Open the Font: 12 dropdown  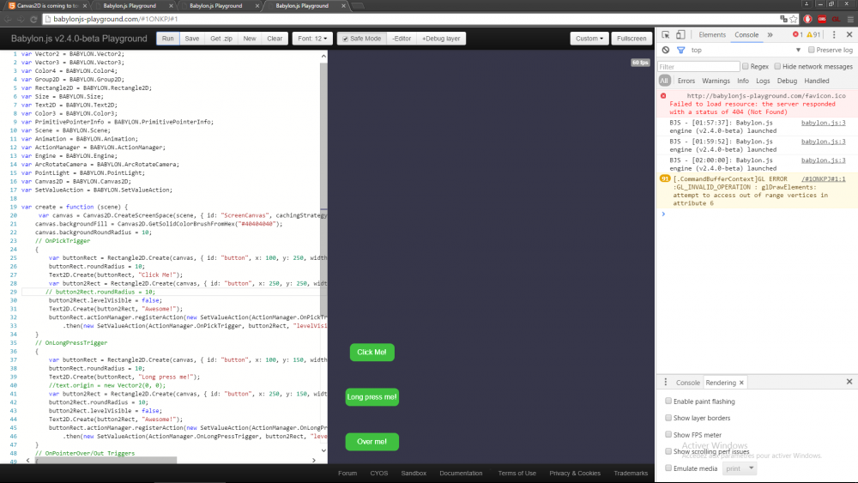point(312,39)
